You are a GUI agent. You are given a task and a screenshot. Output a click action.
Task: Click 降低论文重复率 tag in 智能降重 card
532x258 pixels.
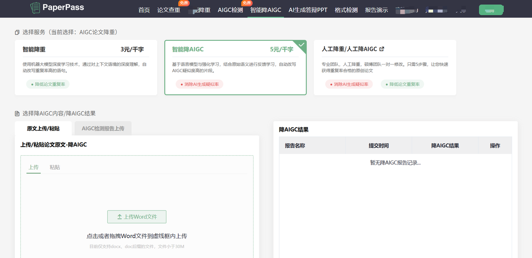pyautogui.click(x=48, y=84)
